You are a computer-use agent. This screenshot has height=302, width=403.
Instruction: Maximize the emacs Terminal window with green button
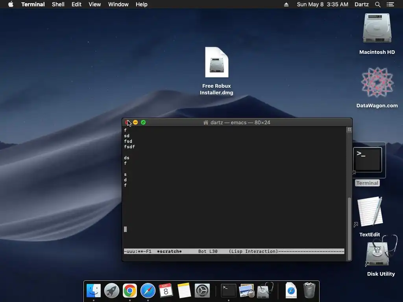(x=143, y=123)
